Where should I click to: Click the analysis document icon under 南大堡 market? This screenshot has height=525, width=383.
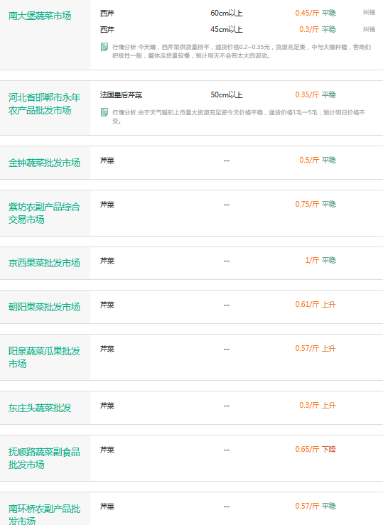coord(104,47)
